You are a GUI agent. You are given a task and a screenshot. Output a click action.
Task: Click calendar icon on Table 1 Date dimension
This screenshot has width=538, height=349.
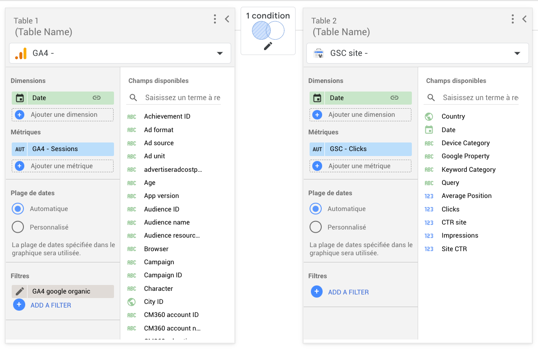pos(20,98)
